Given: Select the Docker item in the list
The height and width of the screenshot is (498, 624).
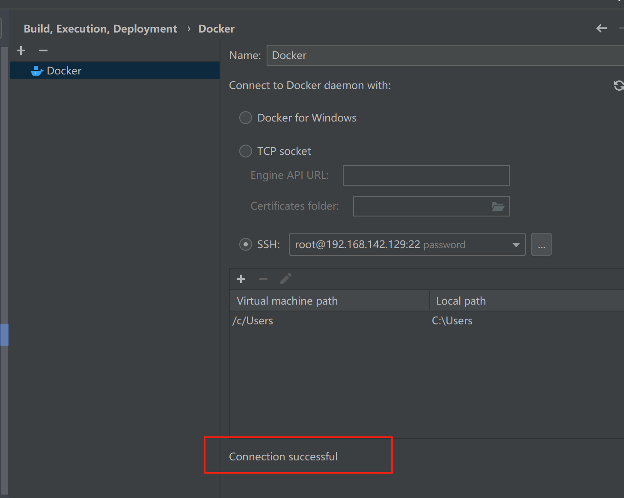Looking at the screenshot, I should 64,71.
